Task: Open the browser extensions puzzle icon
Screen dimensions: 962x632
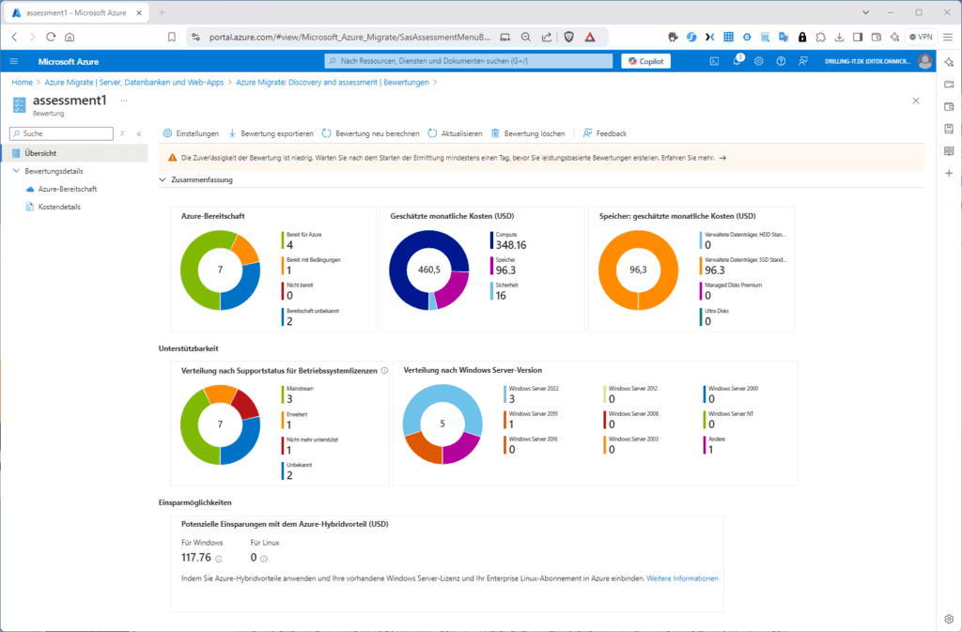Action: point(821,37)
